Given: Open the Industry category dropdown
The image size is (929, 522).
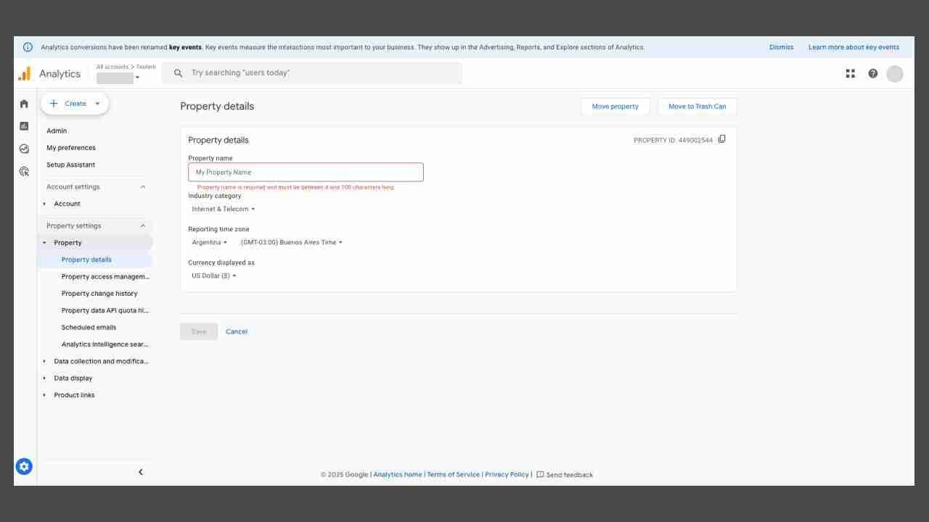Looking at the screenshot, I should point(222,209).
